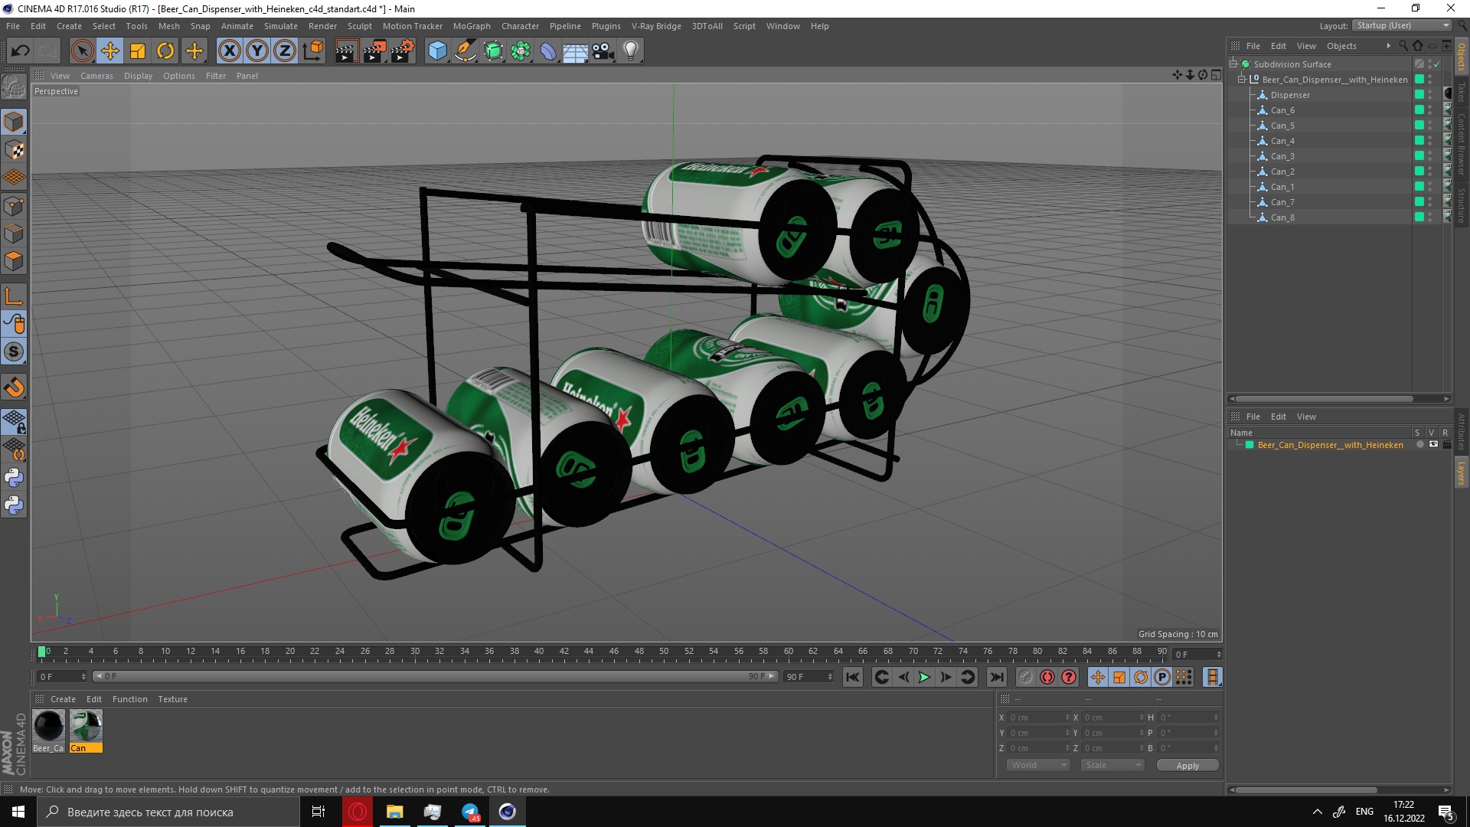Toggle X axis lock
Viewport: 1470px width, 827px height.
coord(229,51)
